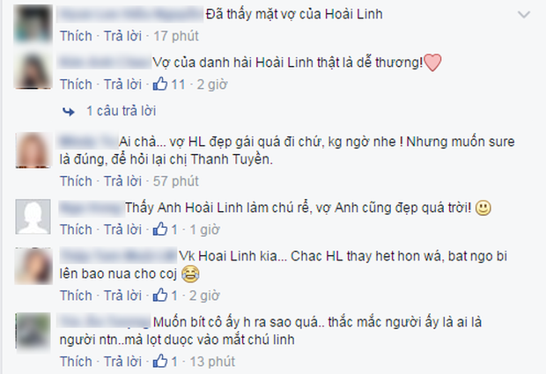Click the reply arrow icon beside '1 câu trả lời'
This screenshot has width=546, height=374.
click(x=69, y=112)
